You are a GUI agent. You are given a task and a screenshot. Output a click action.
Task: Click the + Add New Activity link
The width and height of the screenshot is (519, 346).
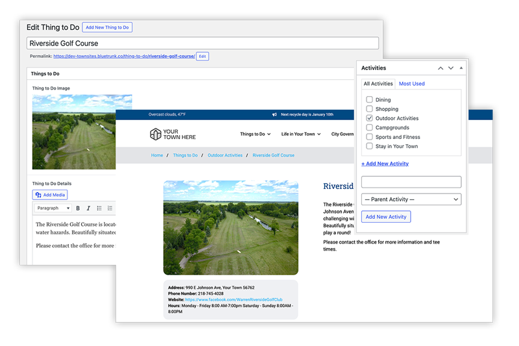click(385, 164)
